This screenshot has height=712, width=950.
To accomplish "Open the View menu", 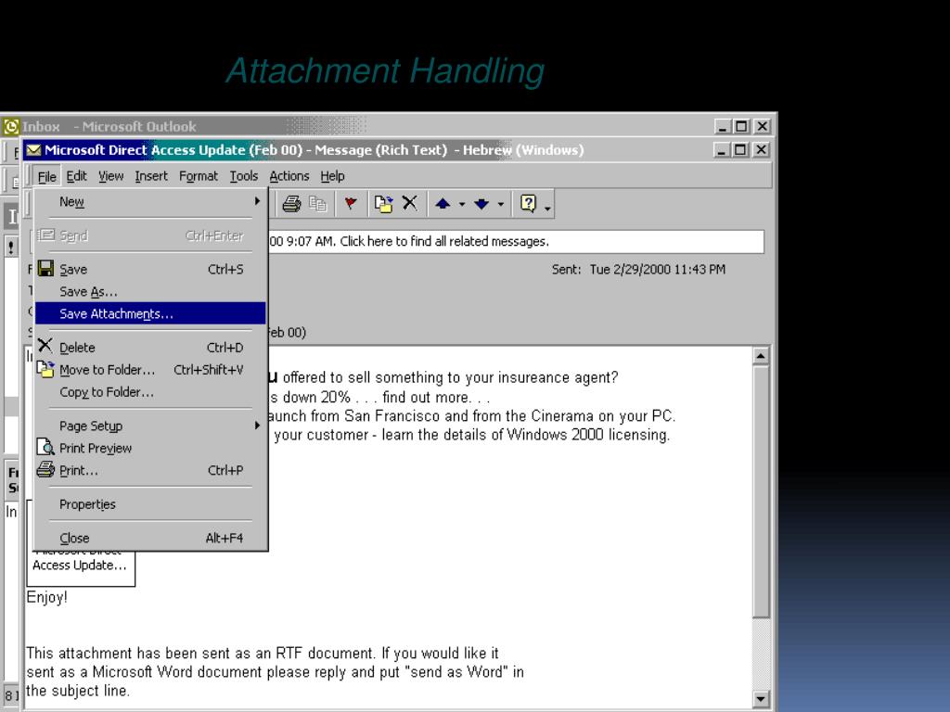I will click(x=111, y=176).
